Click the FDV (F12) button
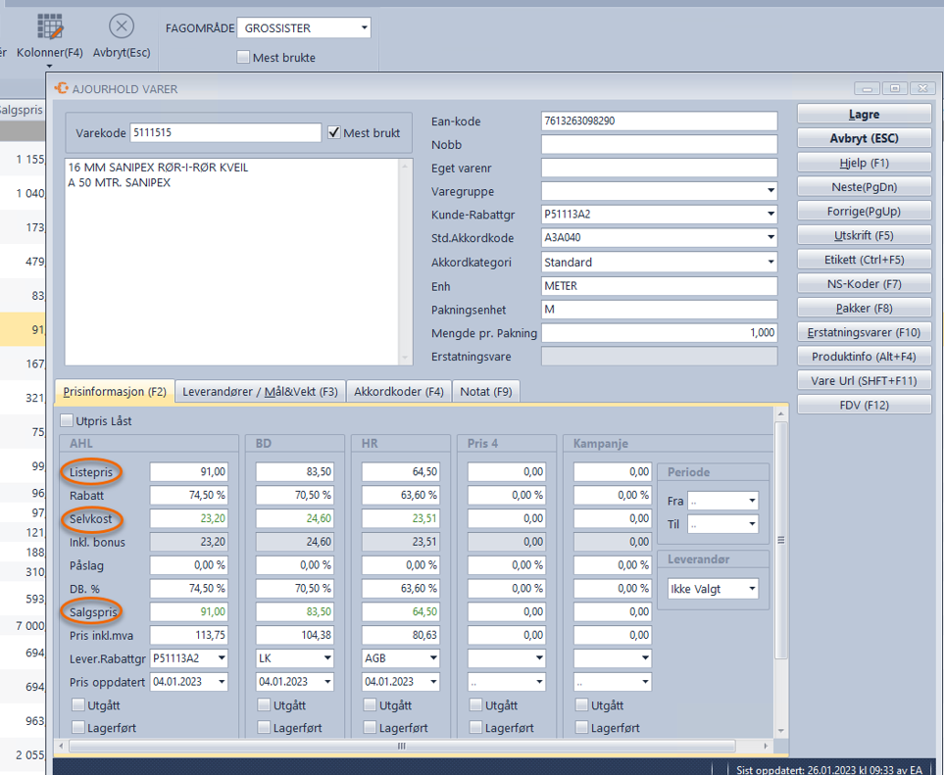Screen dimensions: 945x775 click(864, 405)
